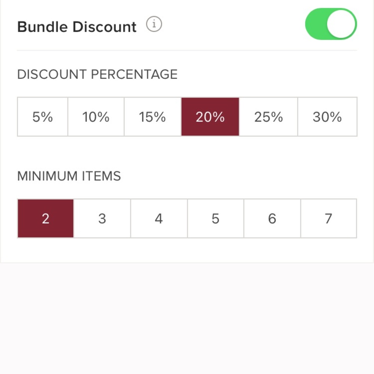This screenshot has width=374, height=374.
Task: Click the Bundle Discount heading
Action: coord(76,26)
